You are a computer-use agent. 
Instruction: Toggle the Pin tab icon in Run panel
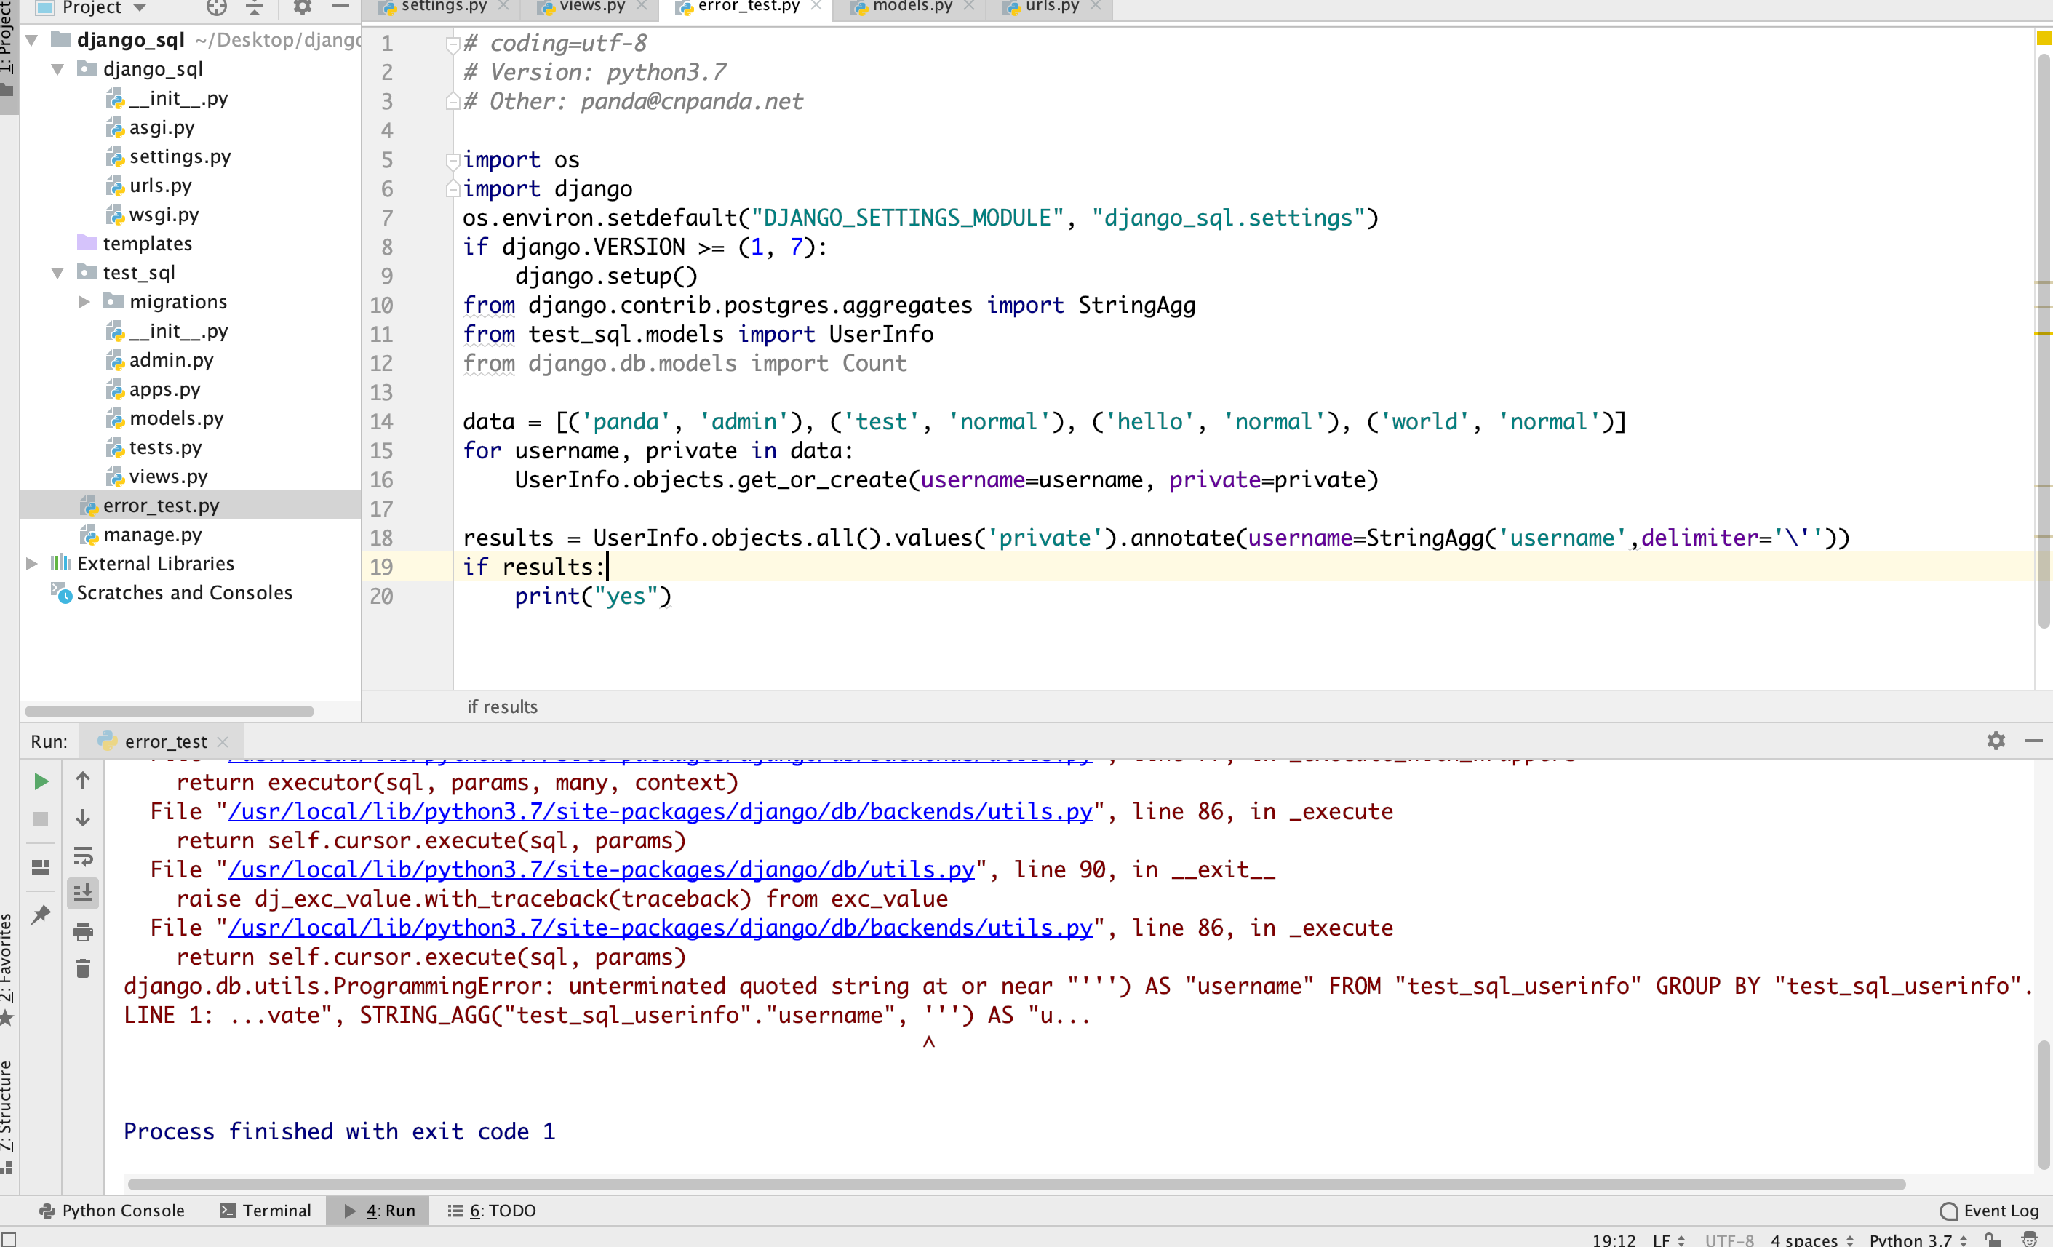pos(41,914)
